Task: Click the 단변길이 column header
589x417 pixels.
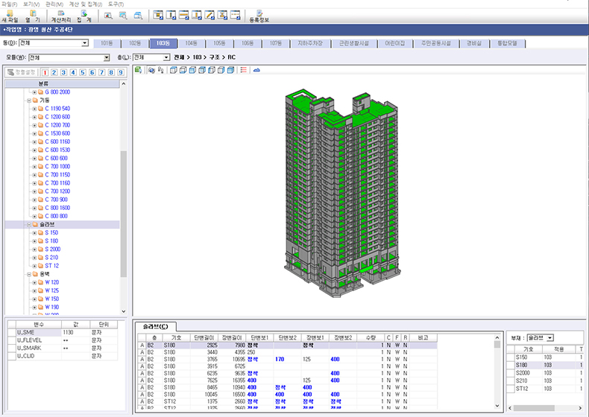Action: 204,338
